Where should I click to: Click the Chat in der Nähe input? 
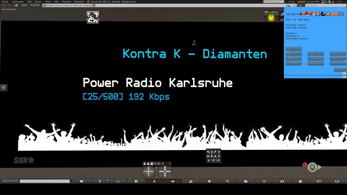(45, 181)
